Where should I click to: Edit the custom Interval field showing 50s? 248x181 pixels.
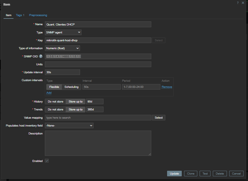(101, 87)
